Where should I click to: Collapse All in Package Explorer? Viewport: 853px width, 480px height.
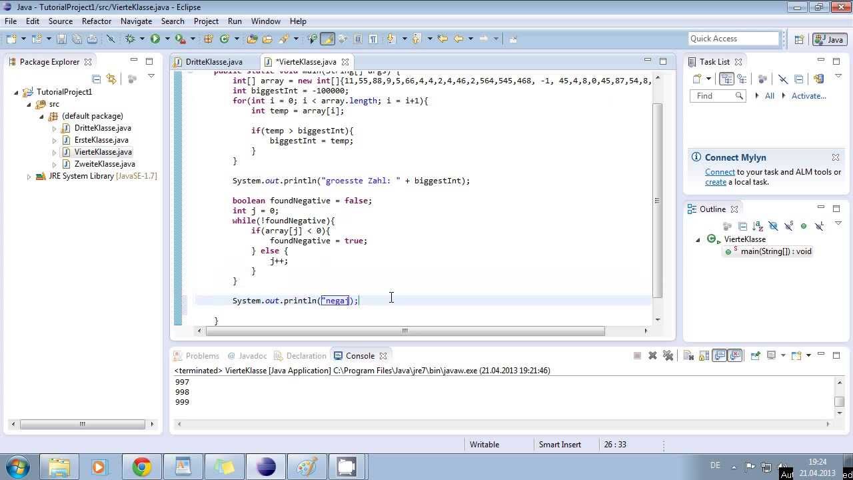tap(96, 79)
